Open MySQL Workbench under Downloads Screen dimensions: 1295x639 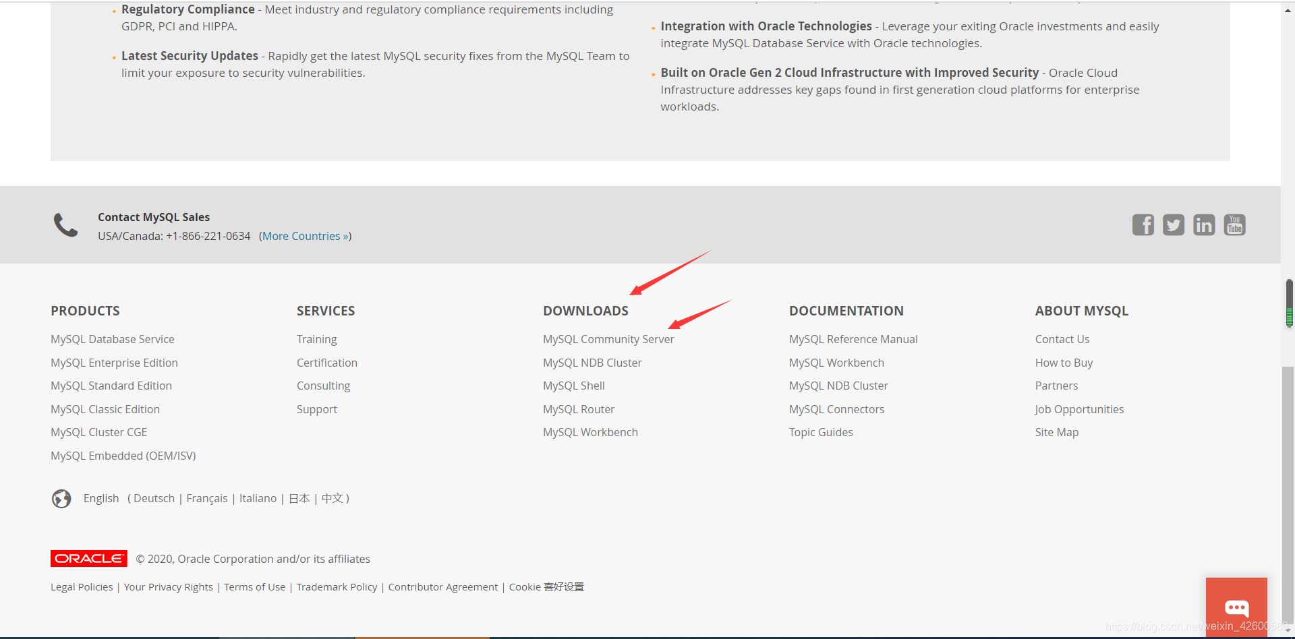pyautogui.click(x=590, y=432)
